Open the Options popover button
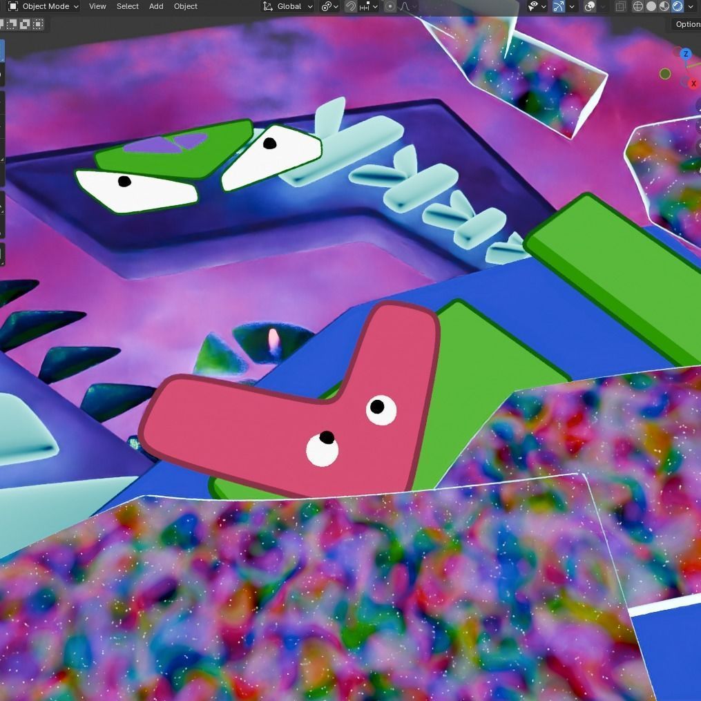The width and height of the screenshot is (701, 701). [x=687, y=24]
